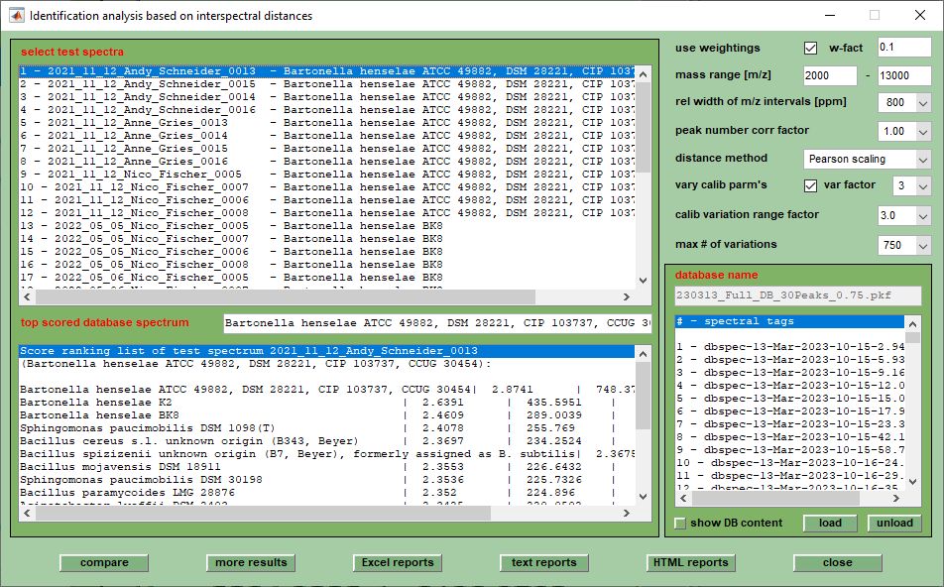Generate Excel reports
This screenshot has height=587, width=944.
click(x=397, y=562)
